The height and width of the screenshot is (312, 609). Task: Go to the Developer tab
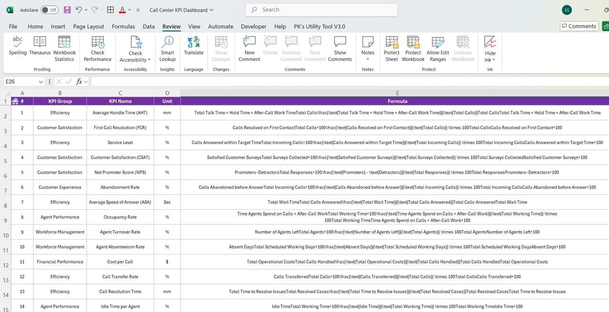254,27
